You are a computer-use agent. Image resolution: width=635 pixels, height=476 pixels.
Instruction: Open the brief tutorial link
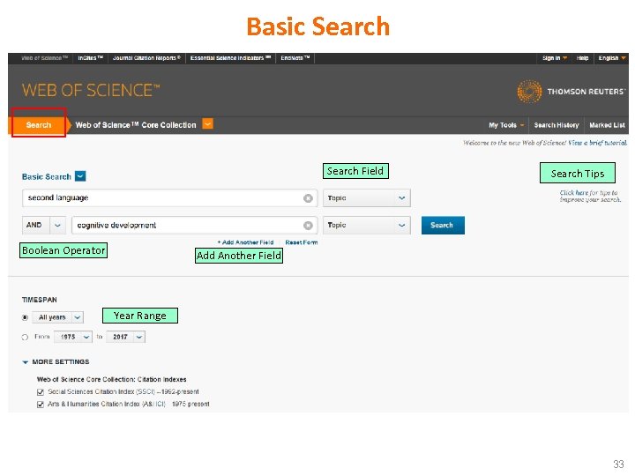pos(597,143)
